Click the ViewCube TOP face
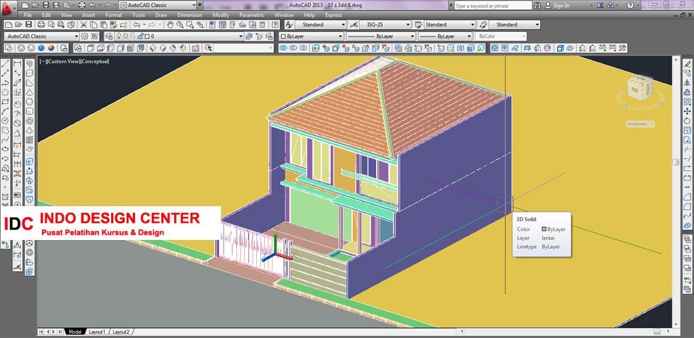The width and height of the screenshot is (694, 338). tap(634, 90)
